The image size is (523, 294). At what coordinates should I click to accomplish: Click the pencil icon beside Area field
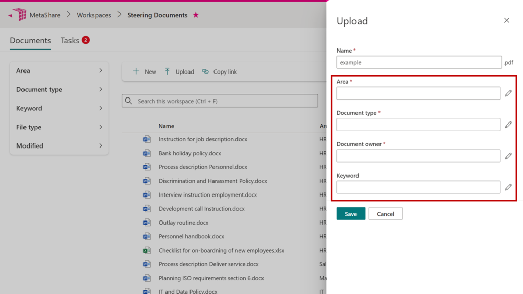pyautogui.click(x=508, y=93)
